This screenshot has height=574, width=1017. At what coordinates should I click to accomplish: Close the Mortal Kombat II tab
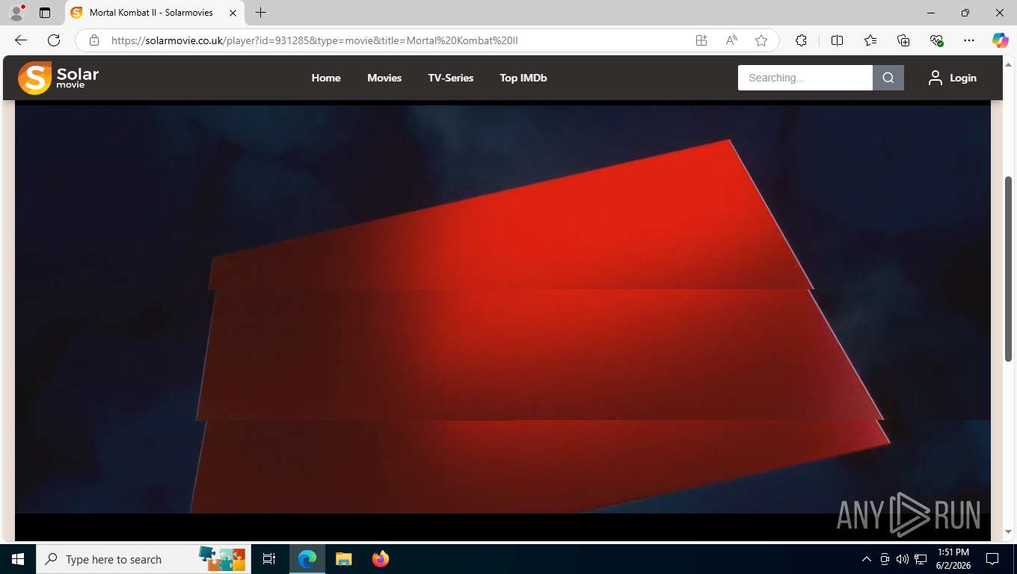tap(233, 13)
